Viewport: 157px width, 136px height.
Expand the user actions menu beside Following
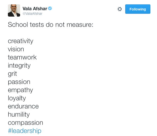[x=120, y=9]
